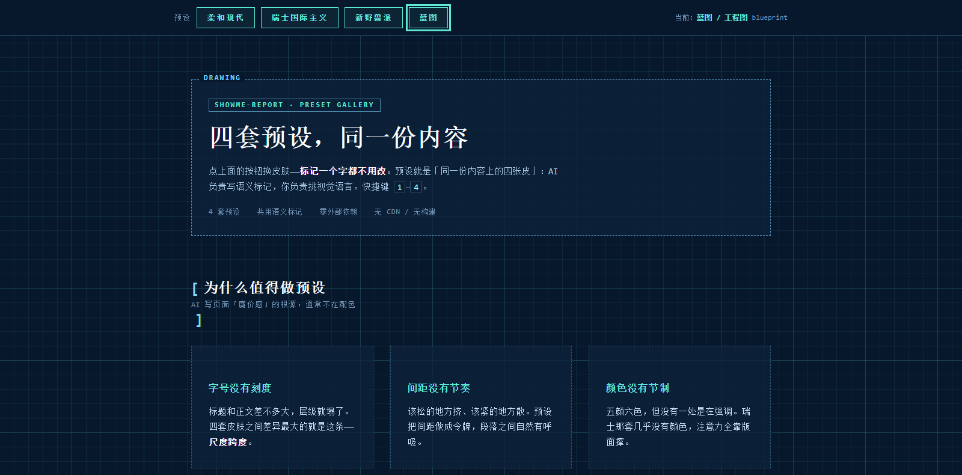Click the 4 套预设 meta label
The height and width of the screenshot is (475, 962).
coord(224,212)
